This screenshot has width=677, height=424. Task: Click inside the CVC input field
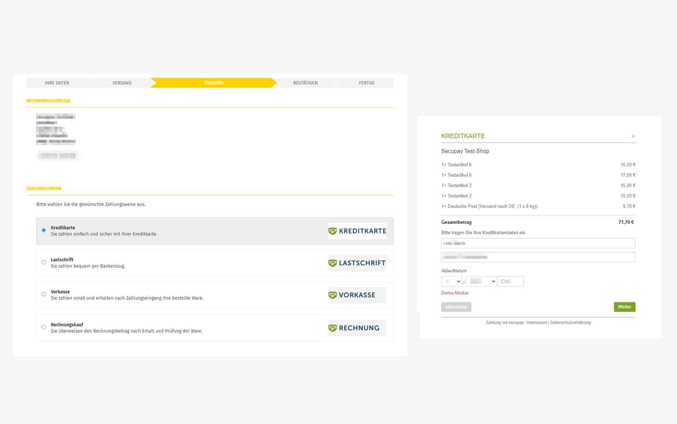(511, 281)
